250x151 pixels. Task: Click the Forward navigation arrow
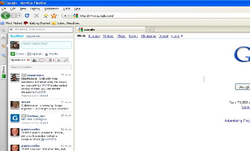point(14,15)
